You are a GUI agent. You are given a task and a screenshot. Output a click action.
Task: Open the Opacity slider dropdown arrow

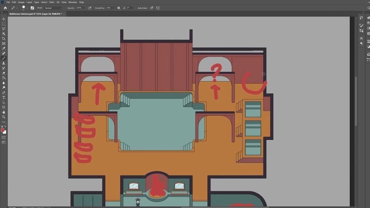pyautogui.click(x=84, y=8)
